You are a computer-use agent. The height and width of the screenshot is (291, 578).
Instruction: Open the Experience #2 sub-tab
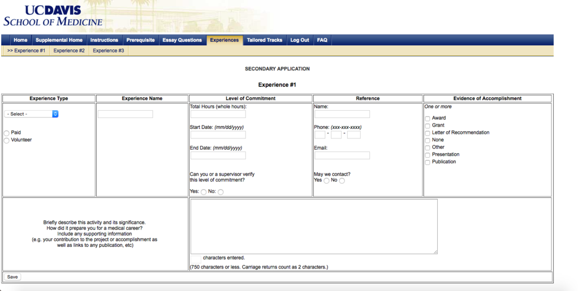click(x=69, y=51)
